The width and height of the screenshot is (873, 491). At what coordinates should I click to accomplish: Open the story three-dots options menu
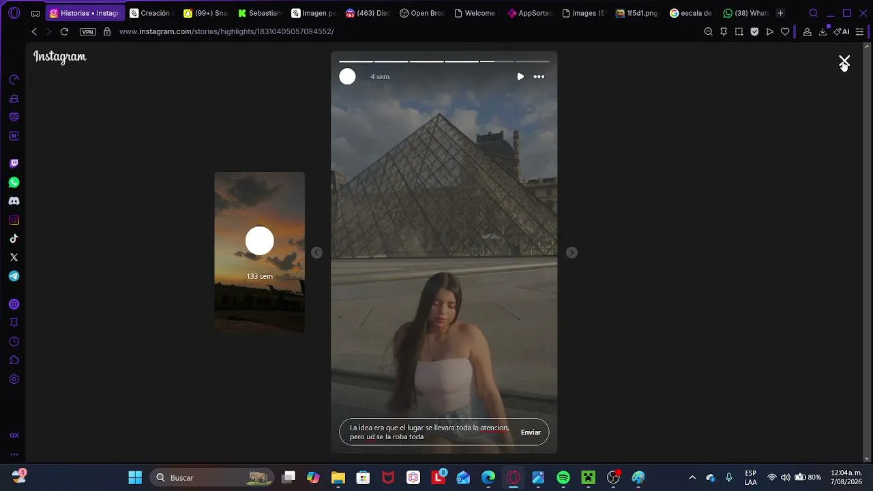(x=539, y=76)
